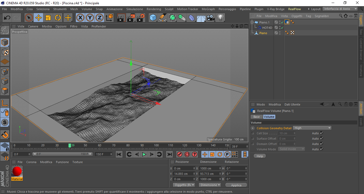The image size is (364, 194).
Task: Uncheck Auto checkbox for Surface Offset
Action: click(321, 138)
